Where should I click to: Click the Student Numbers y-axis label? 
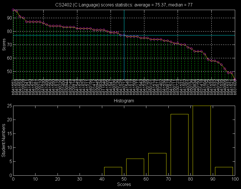coord(4,140)
